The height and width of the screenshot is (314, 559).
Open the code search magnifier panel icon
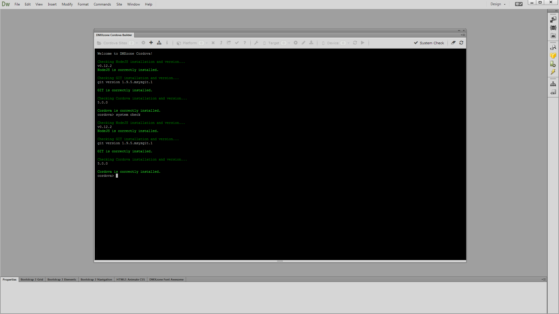tap(553, 47)
